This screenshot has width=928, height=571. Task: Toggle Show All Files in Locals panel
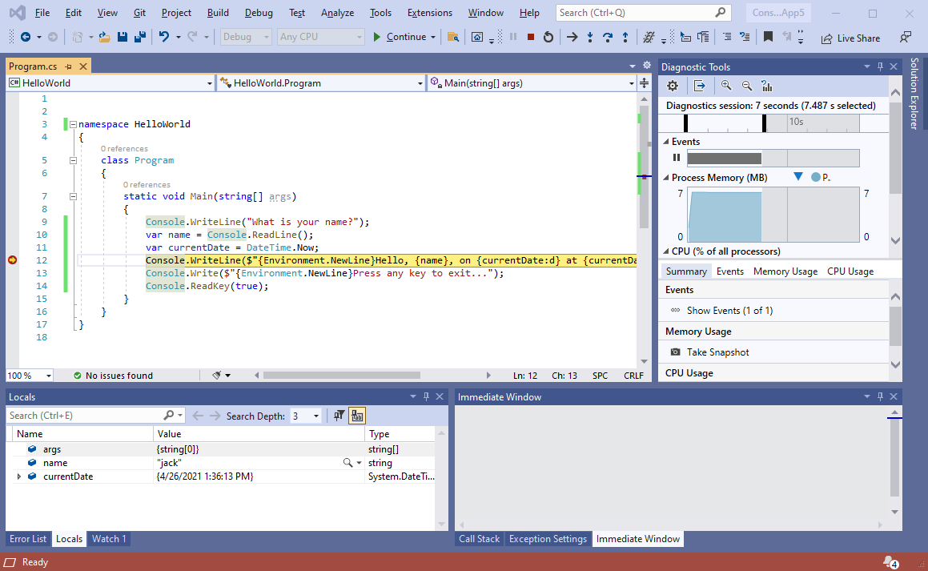tap(356, 415)
